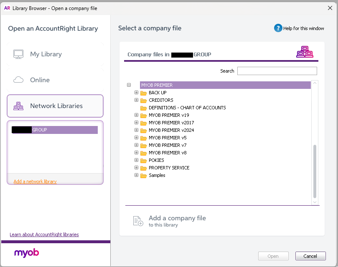Click the blue Help question mark icon
The width and height of the screenshot is (338, 267).
[278, 28]
